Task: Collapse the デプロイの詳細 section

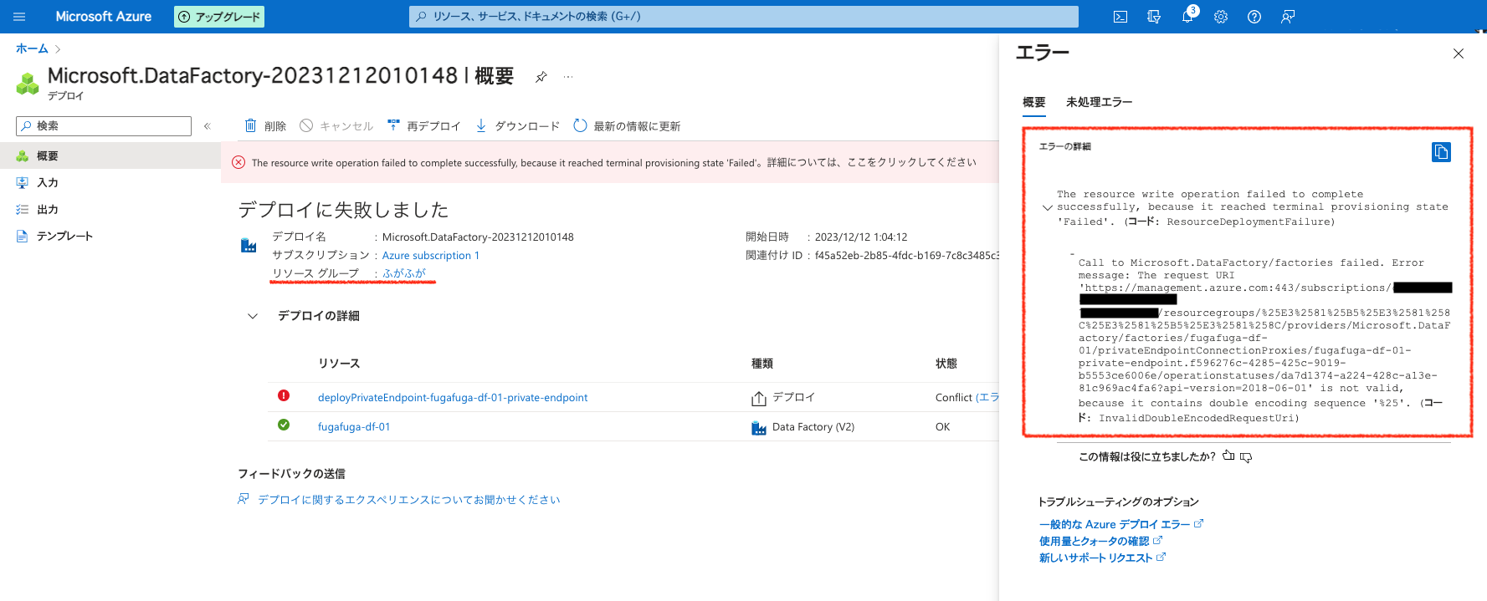Action: pyautogui.click(x=253, y=316)
